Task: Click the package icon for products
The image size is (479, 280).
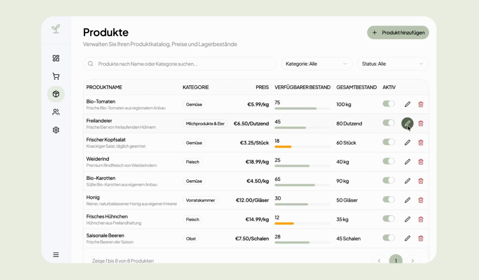Action: coord(56,94)
